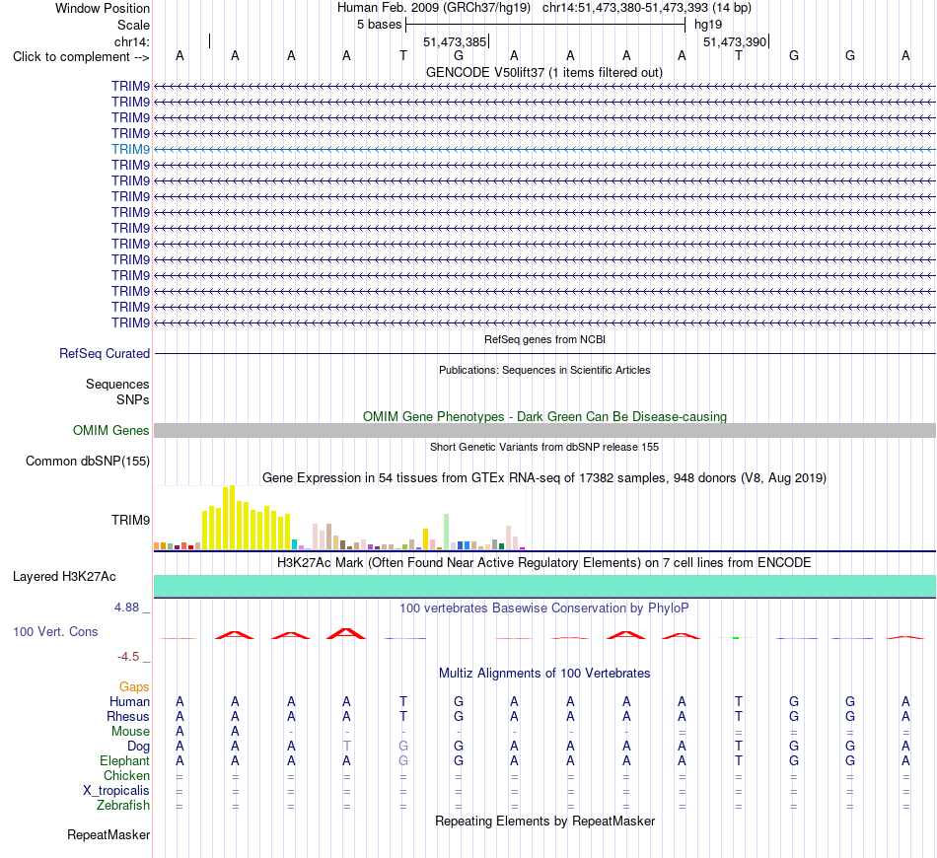The image size is (937, 858).
Task: Click the '100 Vert. Cons' label
Action: (x=55, y=631)
